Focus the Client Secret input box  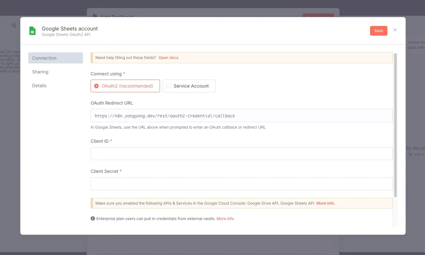tap(242, 184)
